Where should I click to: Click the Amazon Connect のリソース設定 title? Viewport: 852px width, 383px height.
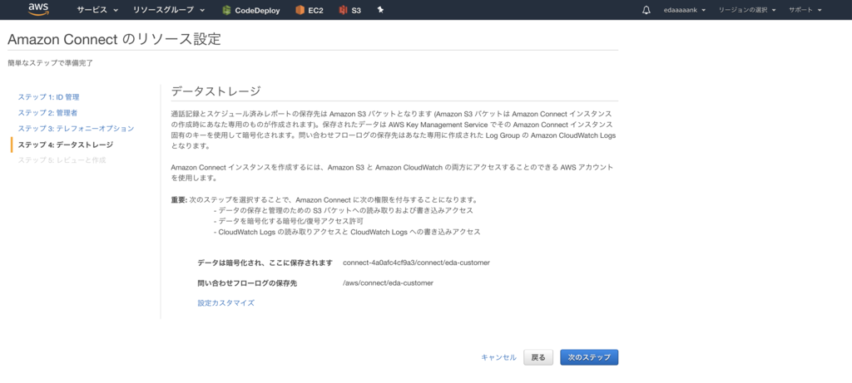click(x=115, y=39)
